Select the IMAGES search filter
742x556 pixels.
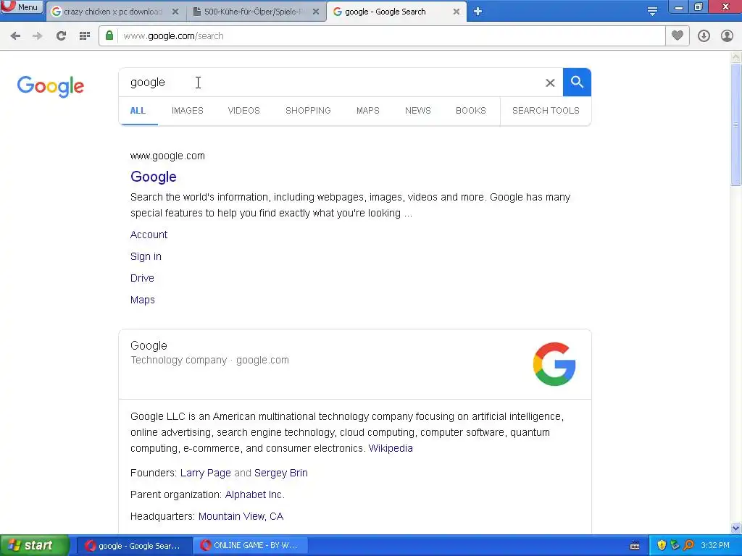coord(188,111)
